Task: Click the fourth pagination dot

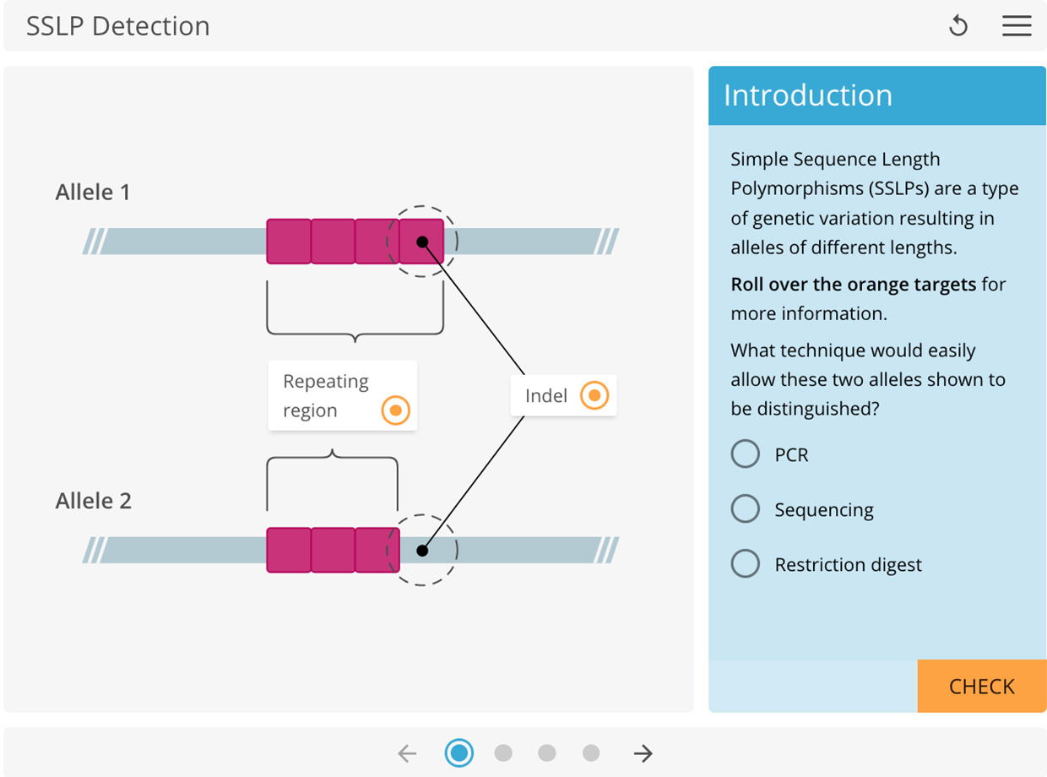Action: [x=591, y=753]
